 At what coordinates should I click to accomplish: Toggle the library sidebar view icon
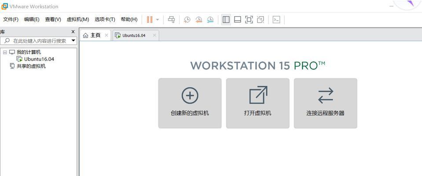click(x=226, y=19)
